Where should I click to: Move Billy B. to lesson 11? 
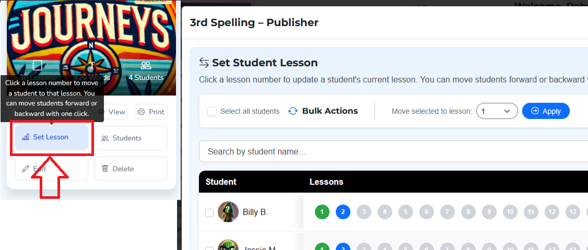(531, 212)
